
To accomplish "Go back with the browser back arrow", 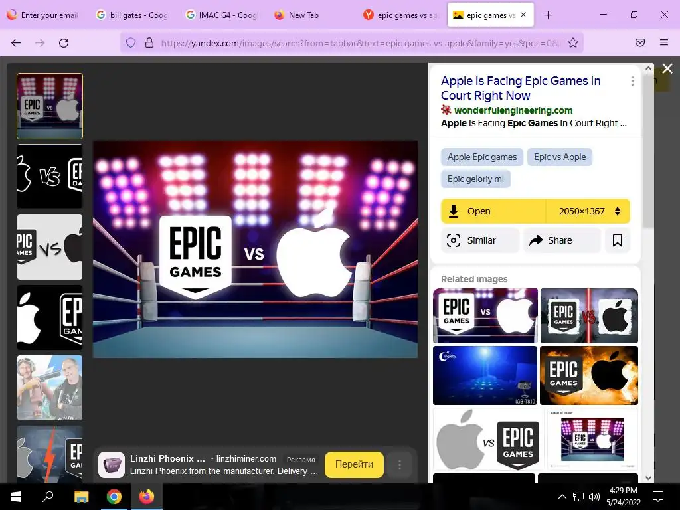I will (16, 43).
